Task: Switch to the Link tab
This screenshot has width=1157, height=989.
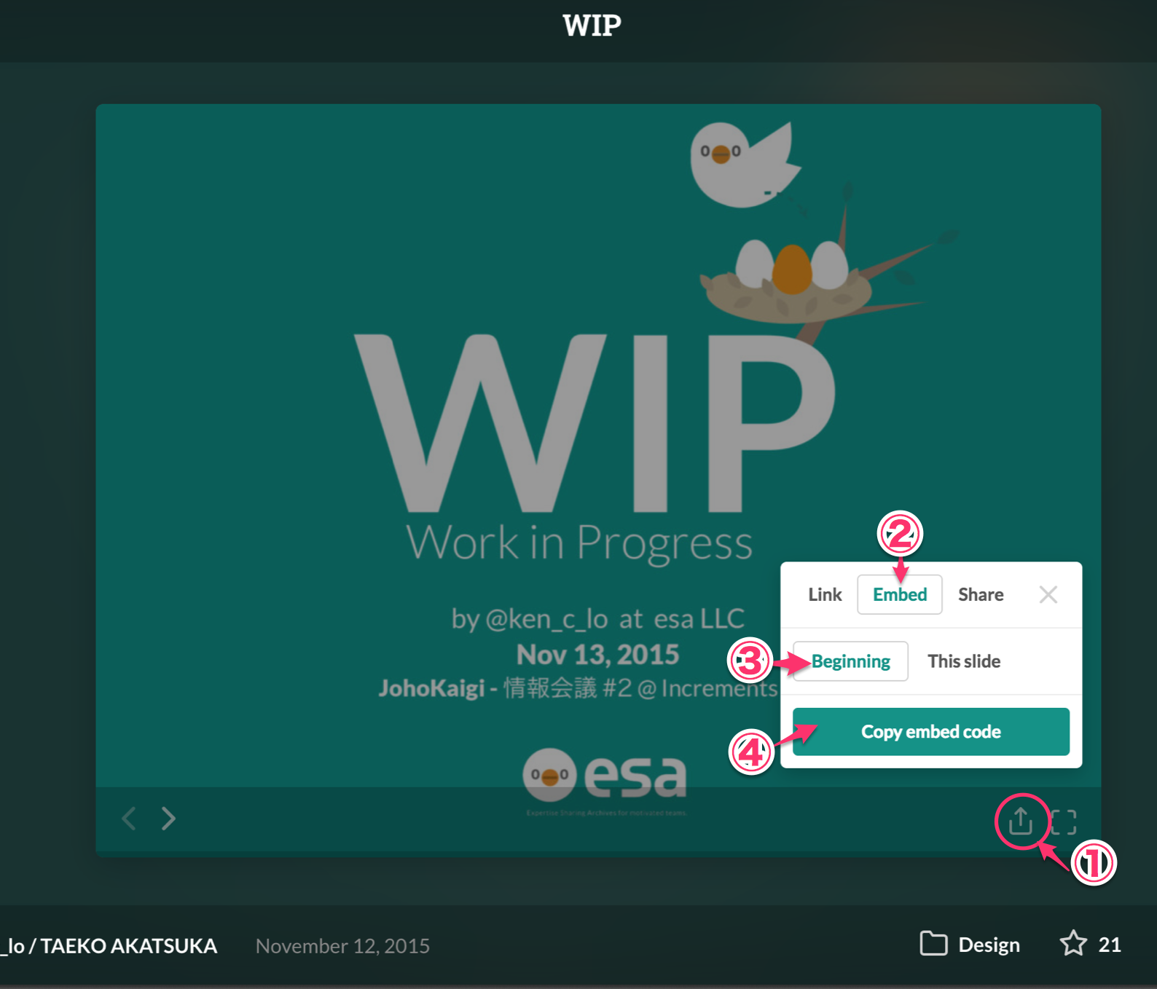Action: tap(825, 594)
